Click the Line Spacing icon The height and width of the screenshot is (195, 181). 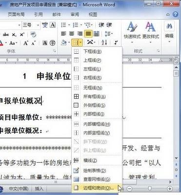tap(107, 34)
